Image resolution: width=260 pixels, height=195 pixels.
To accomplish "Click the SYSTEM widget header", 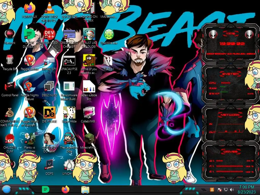I will point(231,74).
